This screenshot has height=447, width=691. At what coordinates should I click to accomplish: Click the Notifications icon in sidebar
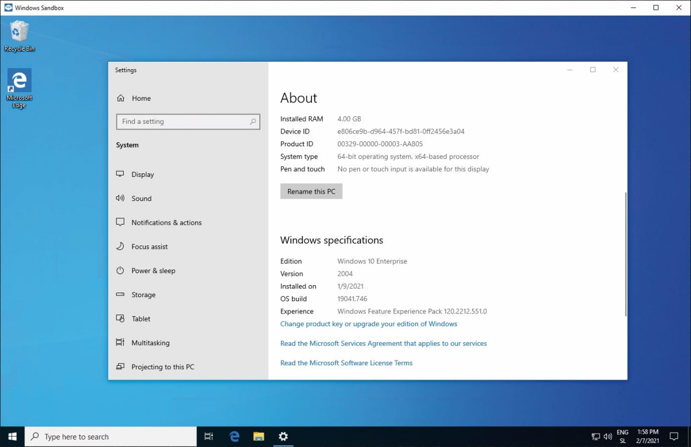pos(120,222)
